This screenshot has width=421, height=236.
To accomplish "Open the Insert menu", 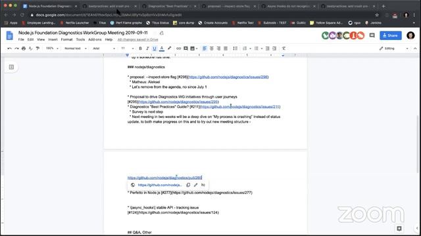I will pos(53,39).
